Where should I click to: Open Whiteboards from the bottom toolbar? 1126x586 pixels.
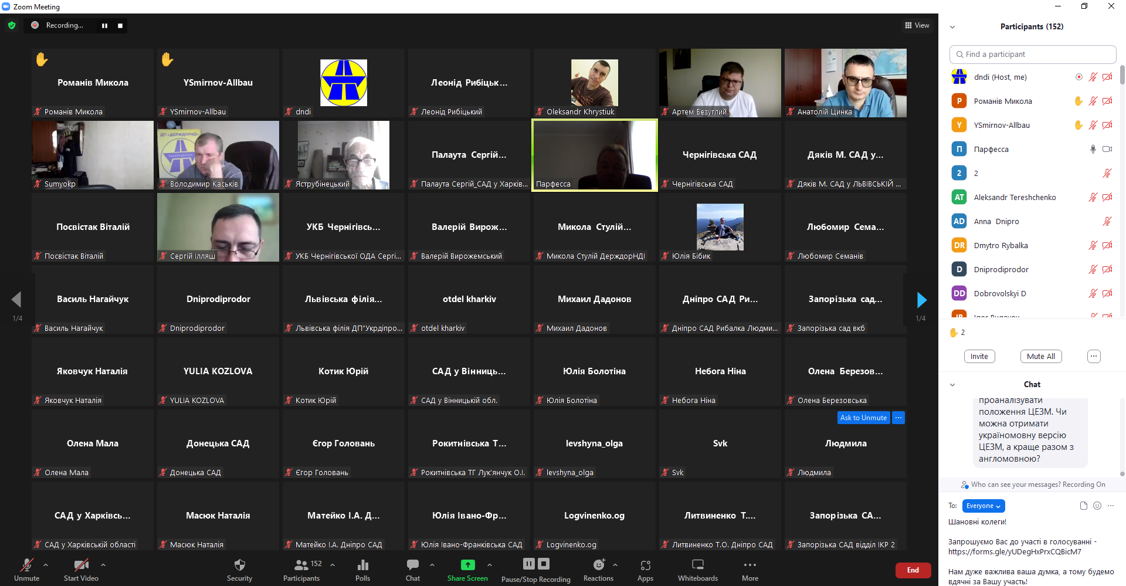pyautogui.click(x=697, y=565)
